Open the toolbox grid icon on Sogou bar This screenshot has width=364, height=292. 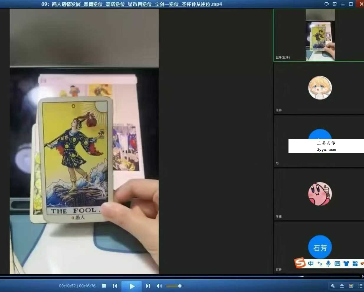tap(355, 263)
